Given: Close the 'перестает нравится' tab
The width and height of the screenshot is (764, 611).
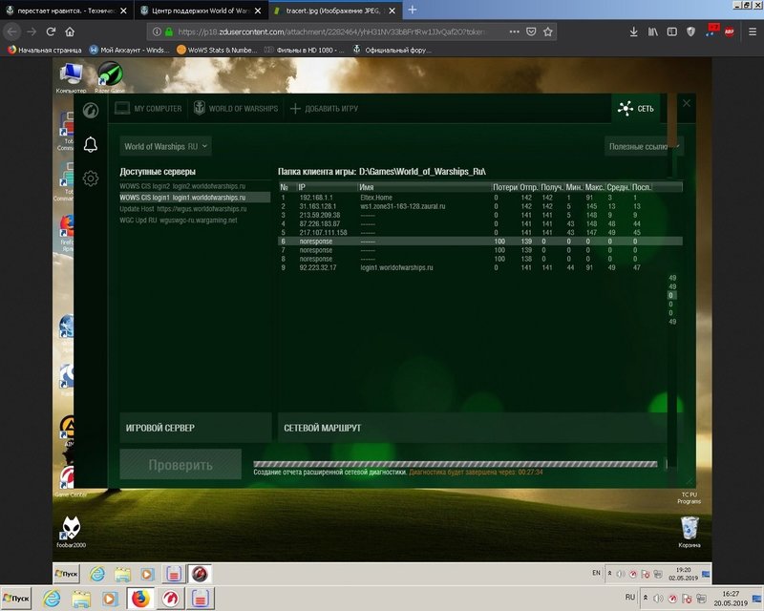Looking at the screenshot, I should click(x=124, y=11).
